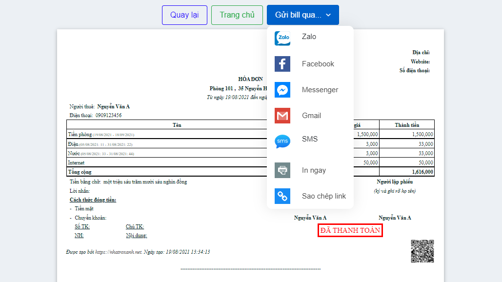Click the Gmail envelope icon
The width and height of the screenshot is (502, 282).
click(x=282, y=116)
